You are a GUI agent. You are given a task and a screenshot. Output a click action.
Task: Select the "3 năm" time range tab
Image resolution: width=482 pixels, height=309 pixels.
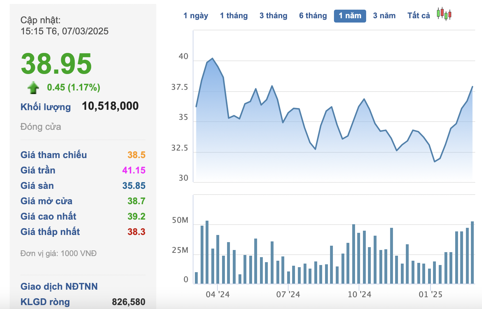[384, 16]
